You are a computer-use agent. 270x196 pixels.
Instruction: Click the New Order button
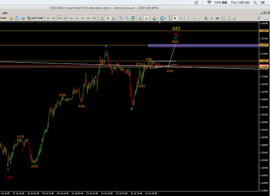pos(3,18)
